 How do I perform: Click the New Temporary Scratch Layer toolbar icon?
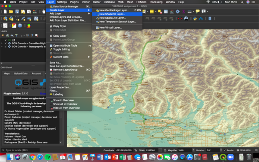(29, 19)
